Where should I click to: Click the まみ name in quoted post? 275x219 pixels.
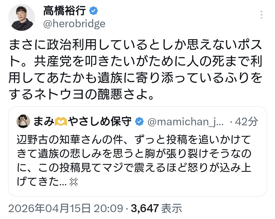tap(44, 122)
